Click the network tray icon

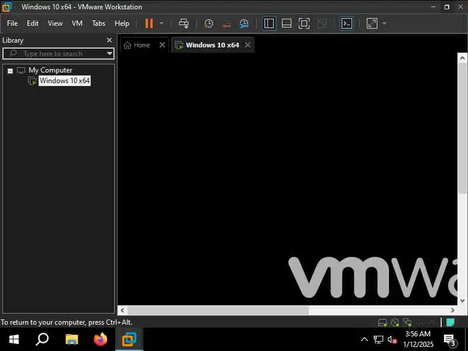378,340
